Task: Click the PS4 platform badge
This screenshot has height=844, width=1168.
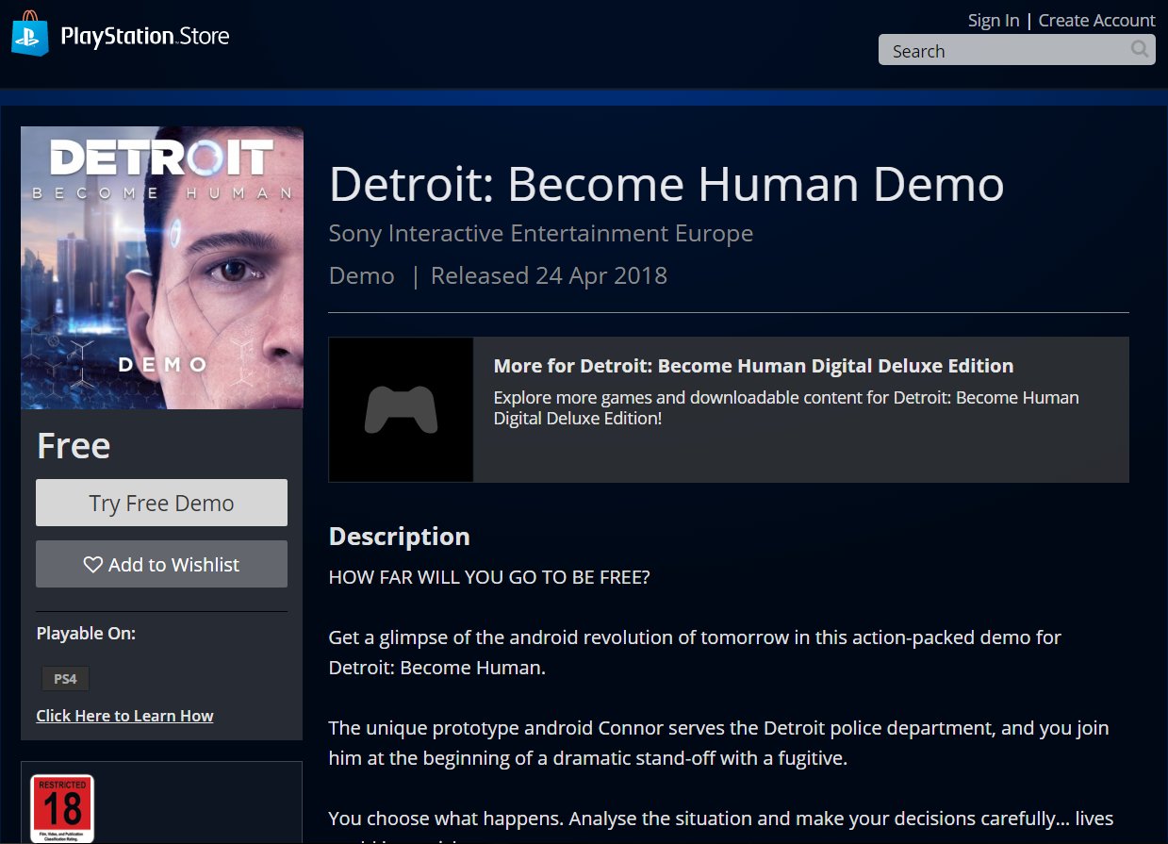Action: tap(64, 678)
